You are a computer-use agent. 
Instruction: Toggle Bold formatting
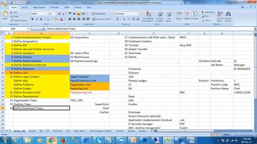pyautogui.click(x=33, y=19)
